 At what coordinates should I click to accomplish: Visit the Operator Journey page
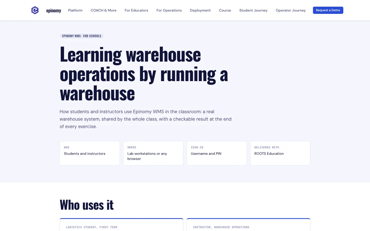coord(291,10)
